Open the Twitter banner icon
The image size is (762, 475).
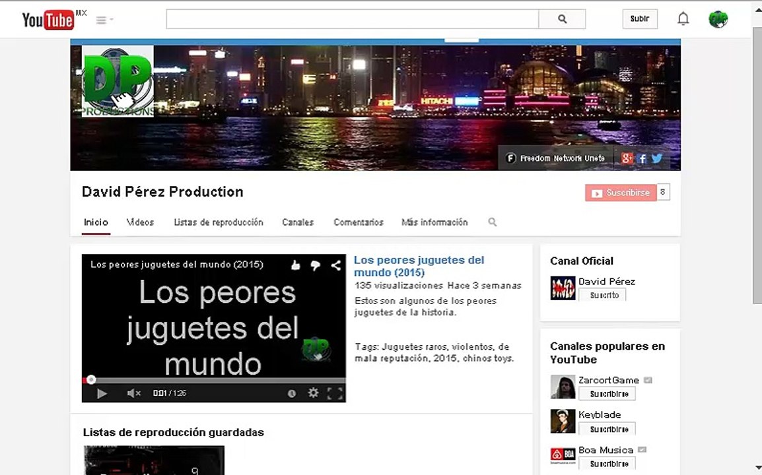pyautogui.click(x=656, y=158)
